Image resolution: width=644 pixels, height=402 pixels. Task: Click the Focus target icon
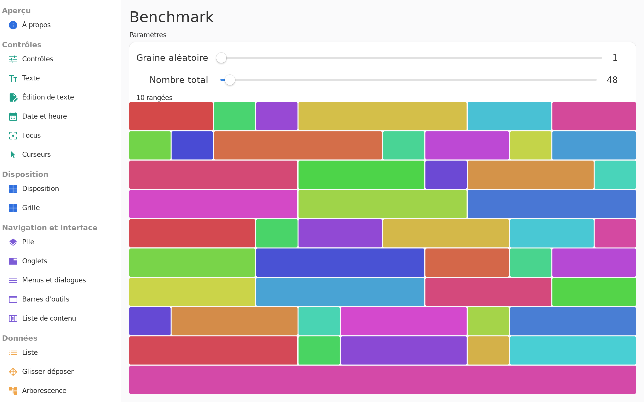pyautogui.click(x=13, y=136)
